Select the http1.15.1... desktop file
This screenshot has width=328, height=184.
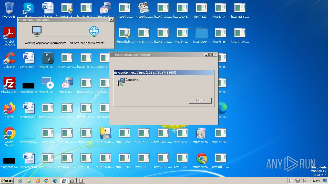(103, 60)
